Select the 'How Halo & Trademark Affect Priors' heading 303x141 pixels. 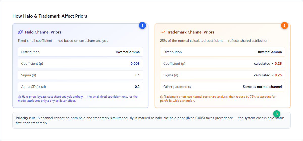coord(50,16)
